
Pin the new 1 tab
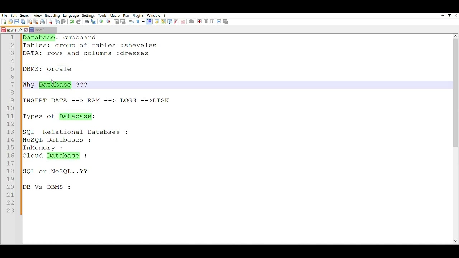point(20,30)
